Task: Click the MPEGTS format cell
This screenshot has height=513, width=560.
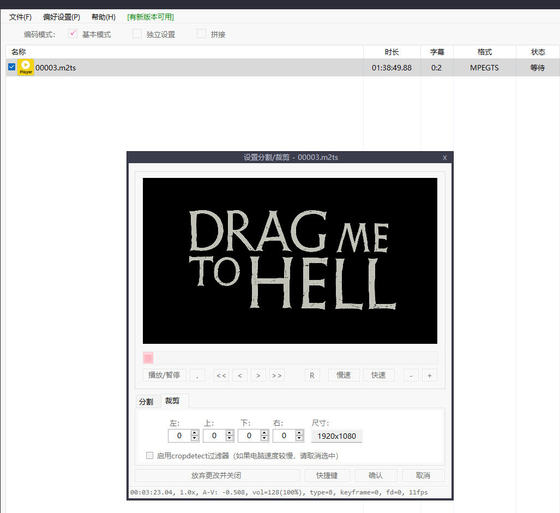Action: click(x=484, y=68)
